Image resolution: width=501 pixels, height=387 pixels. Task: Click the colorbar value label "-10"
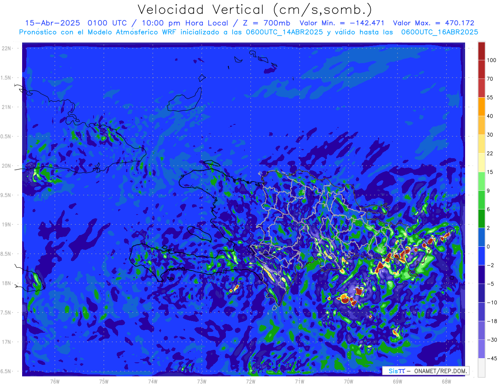[491, 303]
